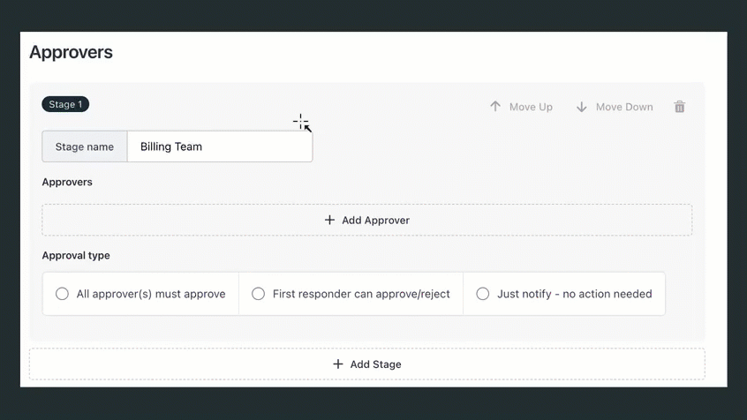Click the up arrow icon beside Move Up
Image resolution: width=747 pixels, height=420 pixels.
click(x=495, y=107)
